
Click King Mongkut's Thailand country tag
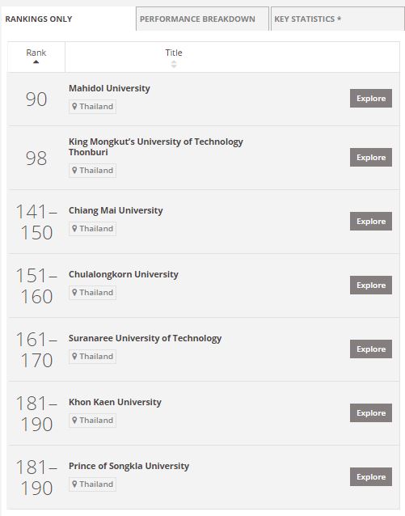pyautogui.click(x=92, y=171)
